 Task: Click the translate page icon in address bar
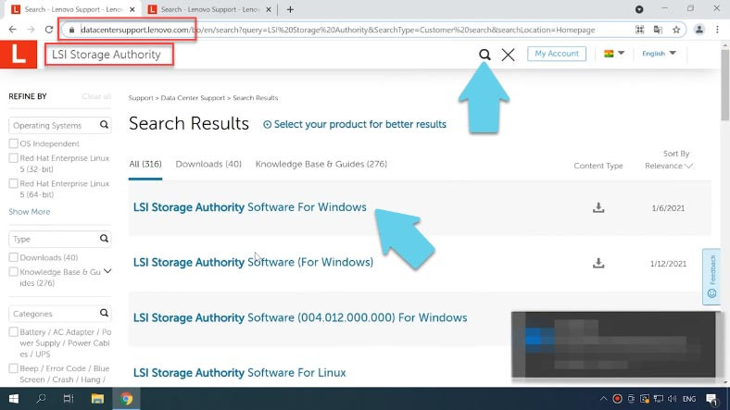(x=658, y=30)
